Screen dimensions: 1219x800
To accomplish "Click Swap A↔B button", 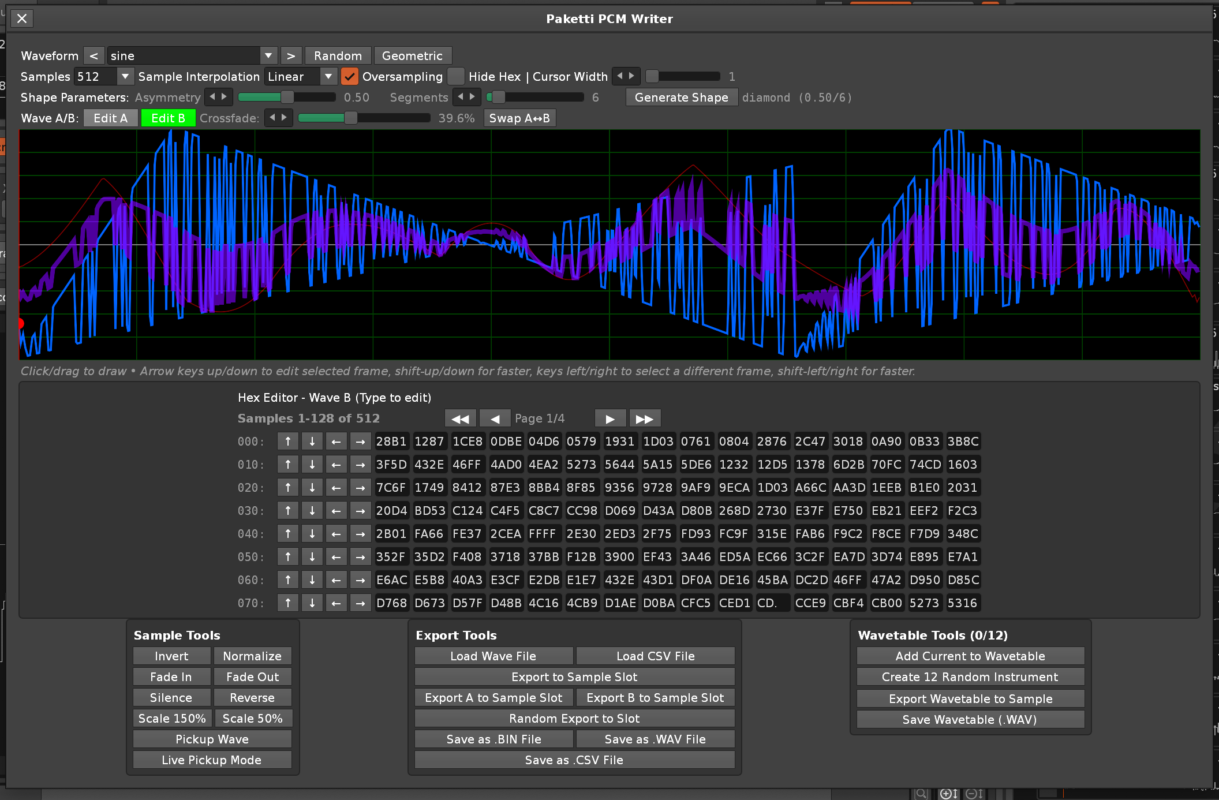I will pyautogui.click(x=519, y=118).
